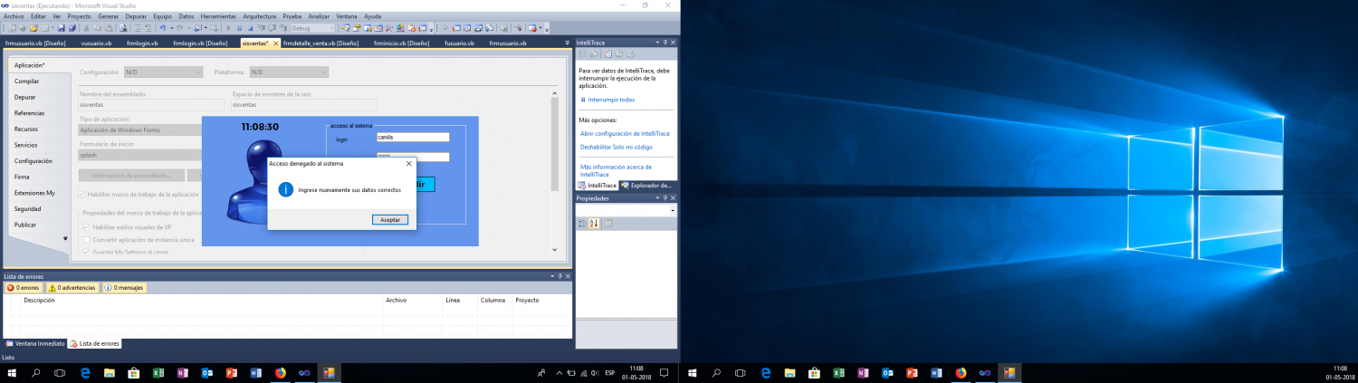Viewport: 1358px width, 383px height.
Task: Toggle the '0 mensajes' filter button
Action: pyautogui.click(x=124, y=287)
